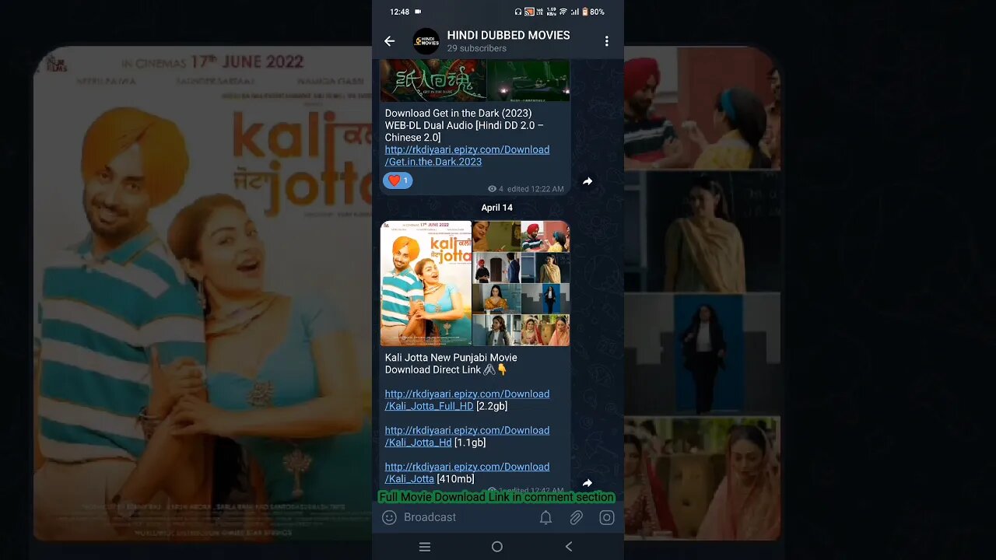Tap edited 12:22 AM timestamp
This screenshot has height=560, width=996.
(x=535, y=189)
